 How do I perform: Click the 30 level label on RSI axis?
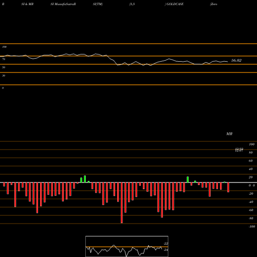[4, 76]
